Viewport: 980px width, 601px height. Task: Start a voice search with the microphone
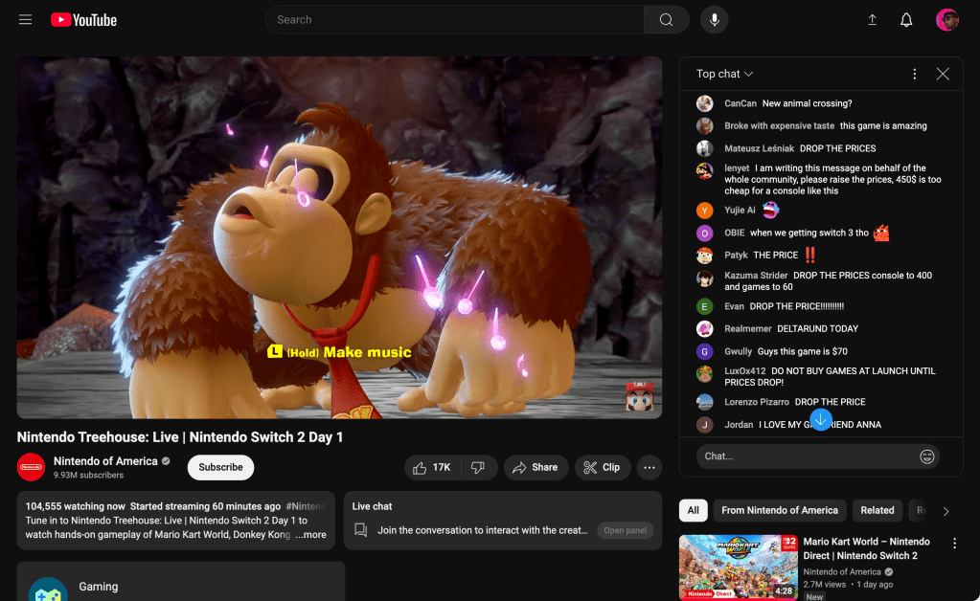pos(713,19)
